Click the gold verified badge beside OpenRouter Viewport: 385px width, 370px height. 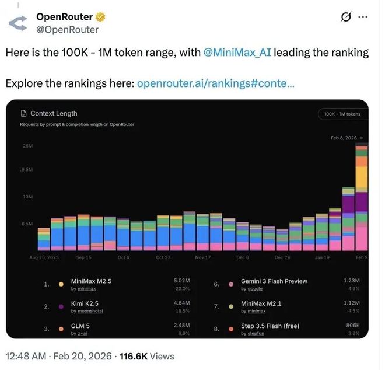coord(100,17)
